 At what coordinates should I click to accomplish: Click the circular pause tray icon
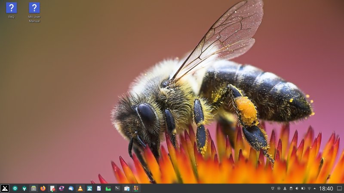(x=279, y=188)
